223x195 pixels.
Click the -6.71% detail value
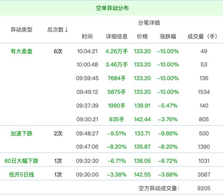[116, 161]
